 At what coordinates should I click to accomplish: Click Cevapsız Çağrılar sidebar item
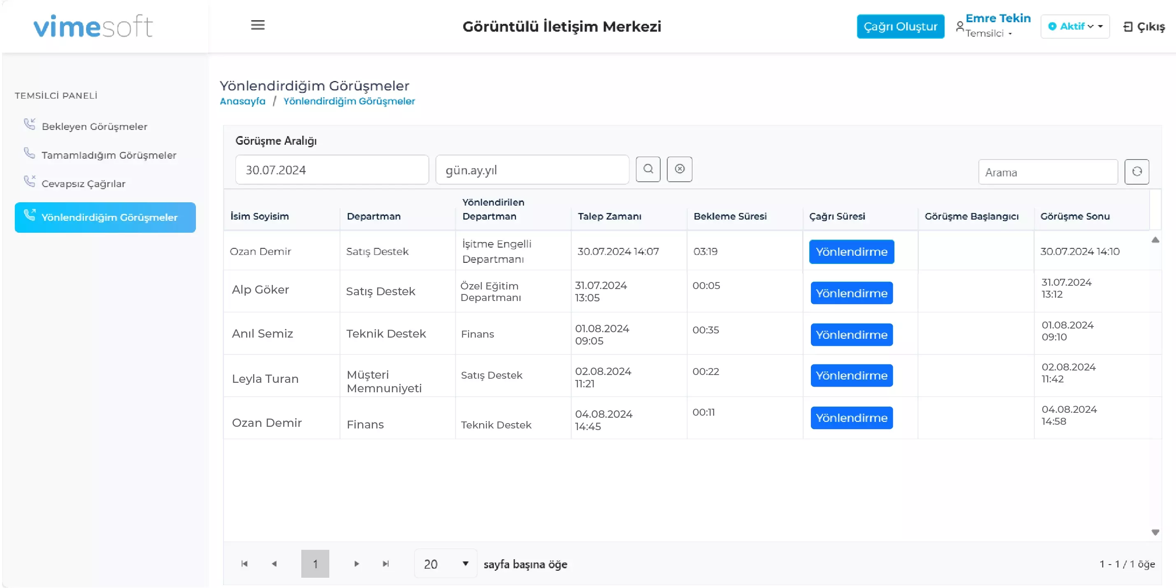click(x=83, y=183)
